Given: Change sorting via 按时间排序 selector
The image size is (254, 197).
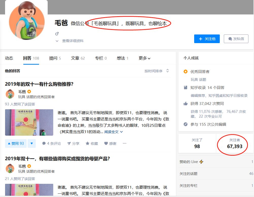Looking at the screenshot, I should [x=157, y=71].
